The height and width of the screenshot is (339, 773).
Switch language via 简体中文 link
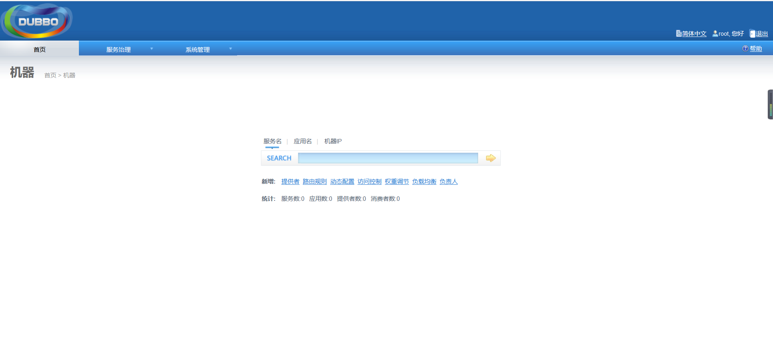694,34
